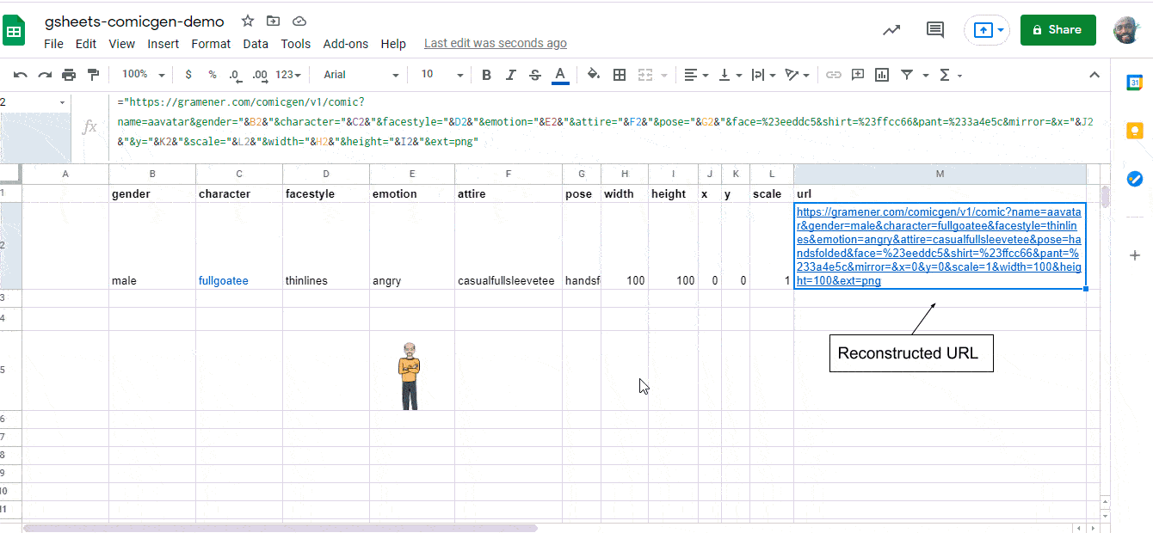Open 'Last edit was seconds ago' link

coord(495,44)
